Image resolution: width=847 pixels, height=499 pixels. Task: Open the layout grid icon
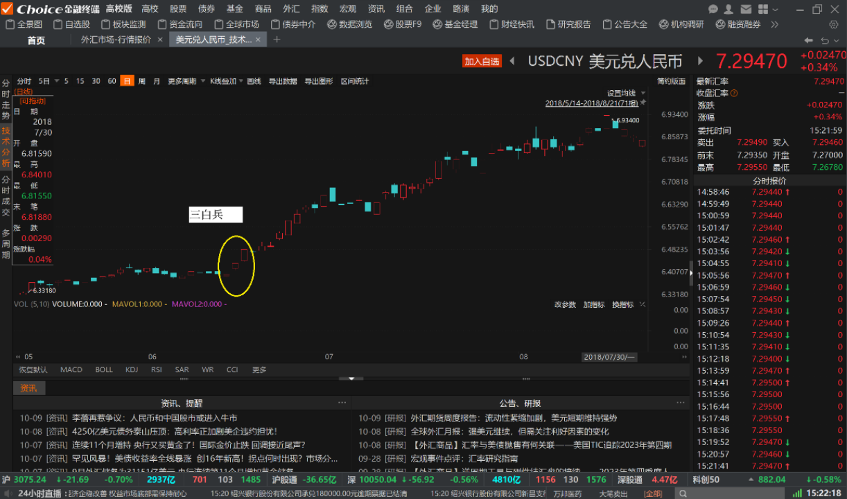pyautogui.click(x=762, y=9)
